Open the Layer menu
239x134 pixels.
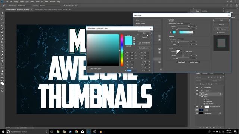[x=22, y=1]
